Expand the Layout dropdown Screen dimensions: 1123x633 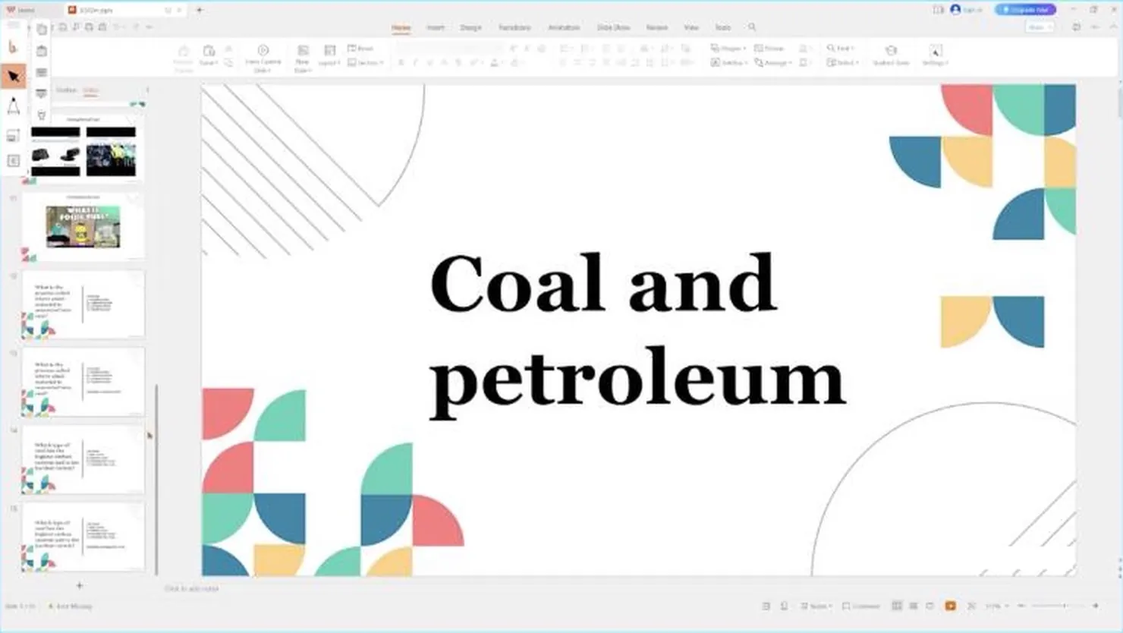[x=329, y=63]
